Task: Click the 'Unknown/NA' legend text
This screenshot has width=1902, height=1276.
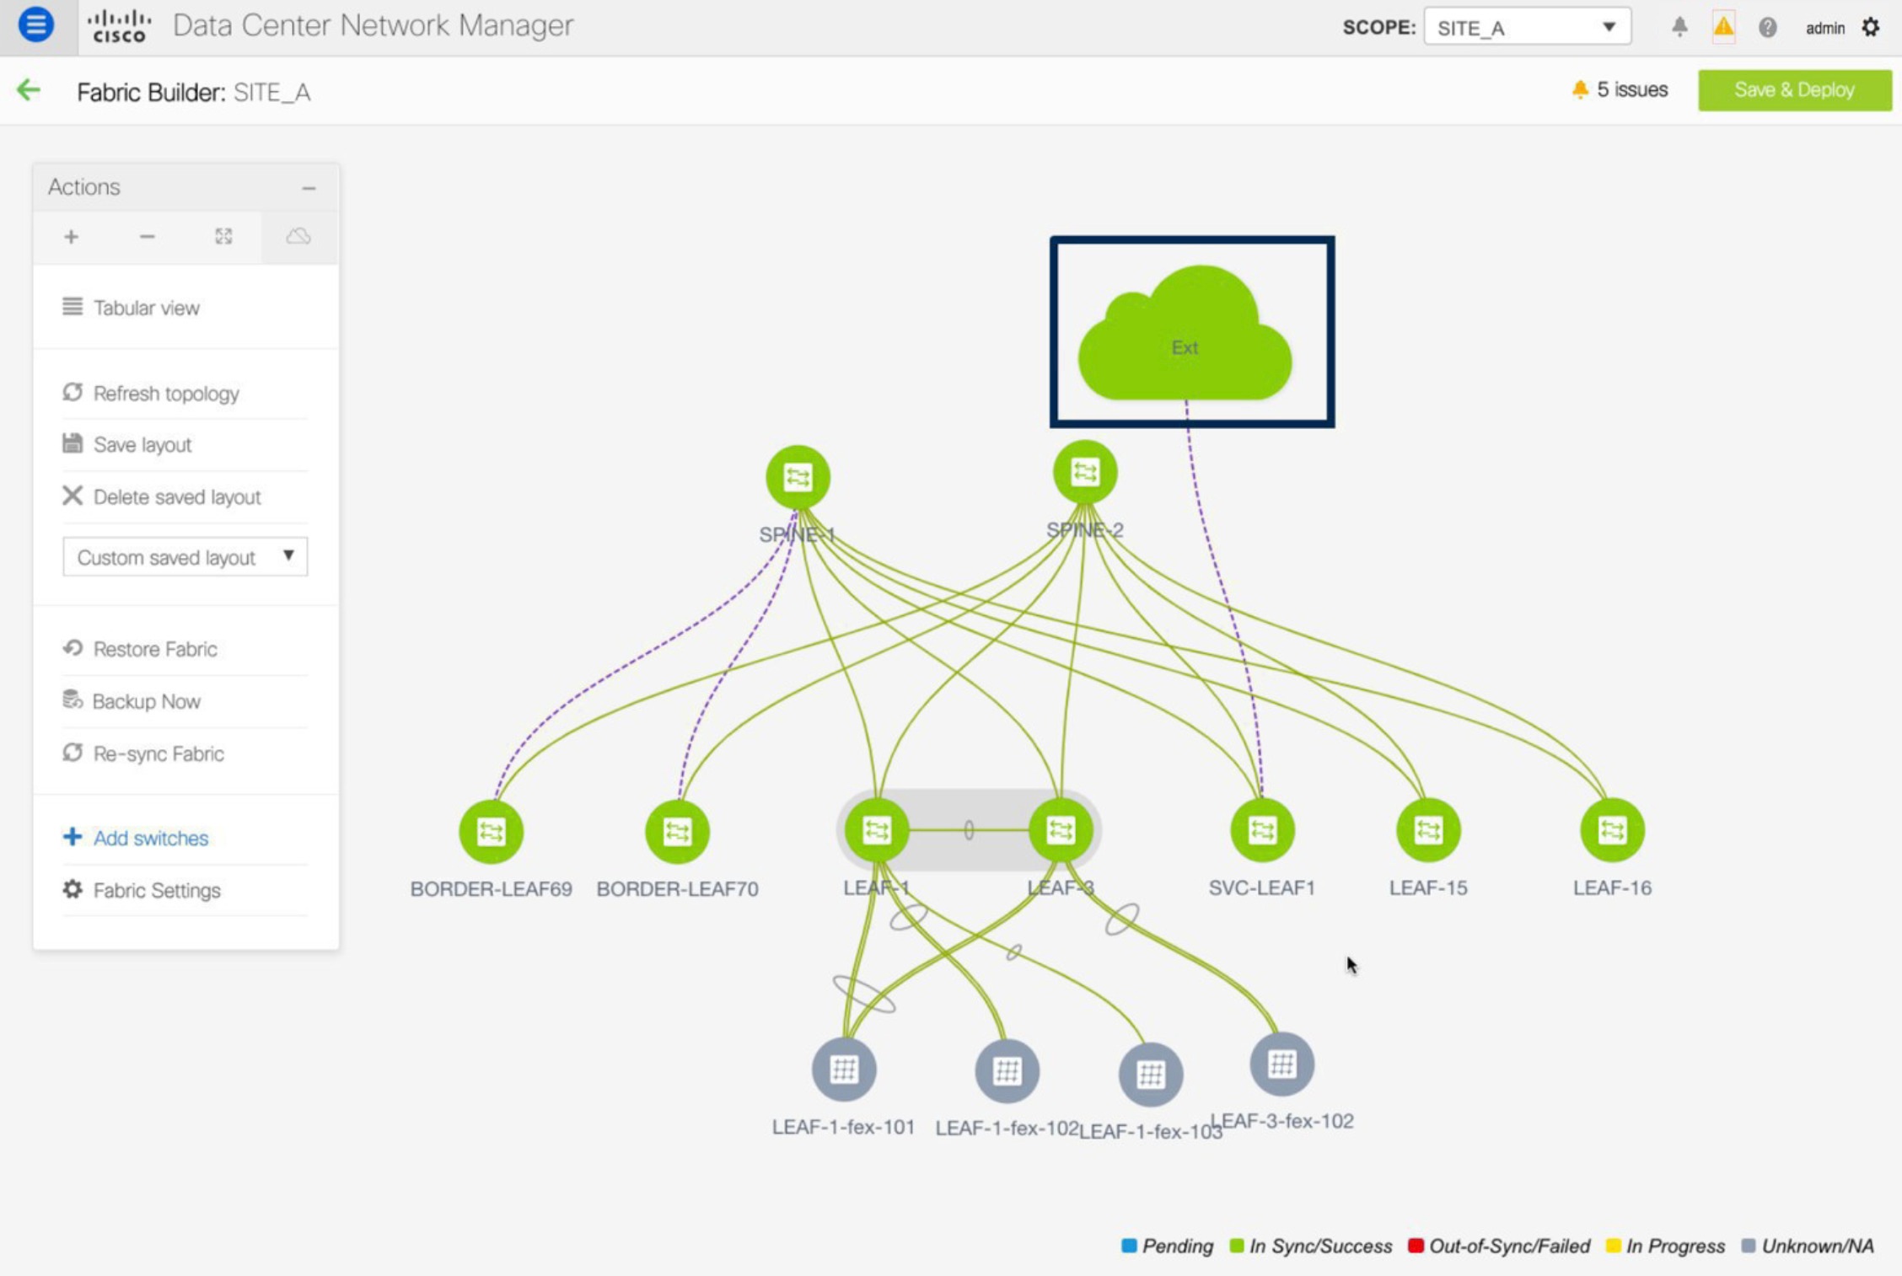Action: point(1818,1246)
